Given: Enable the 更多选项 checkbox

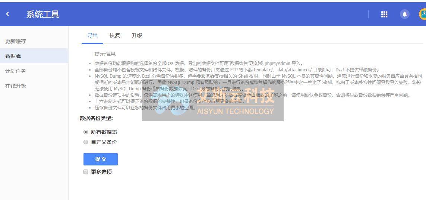Looking at the screenshot, I should click(x=86, y=172).
